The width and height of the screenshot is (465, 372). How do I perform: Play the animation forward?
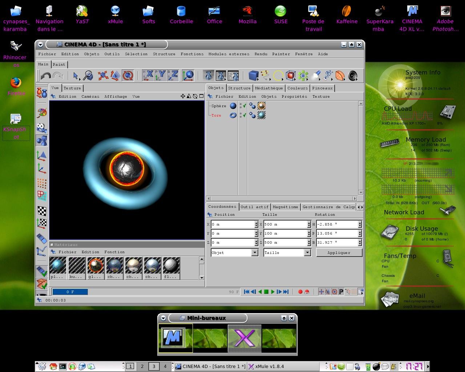(x=273, y=292)
